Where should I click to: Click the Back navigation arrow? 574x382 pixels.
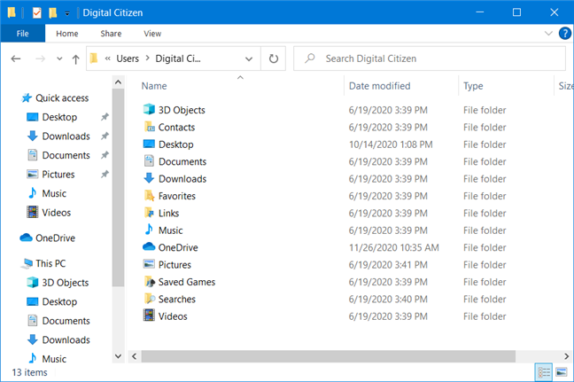click(15, 58)
